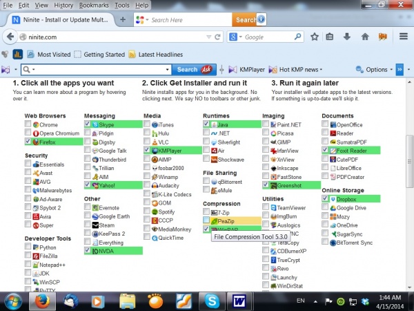The width and height of the screenshot is (414, 311).
Task: Click the blue bar chart bookmark icon
Action: pyautogui.click(x=18, y=55)
